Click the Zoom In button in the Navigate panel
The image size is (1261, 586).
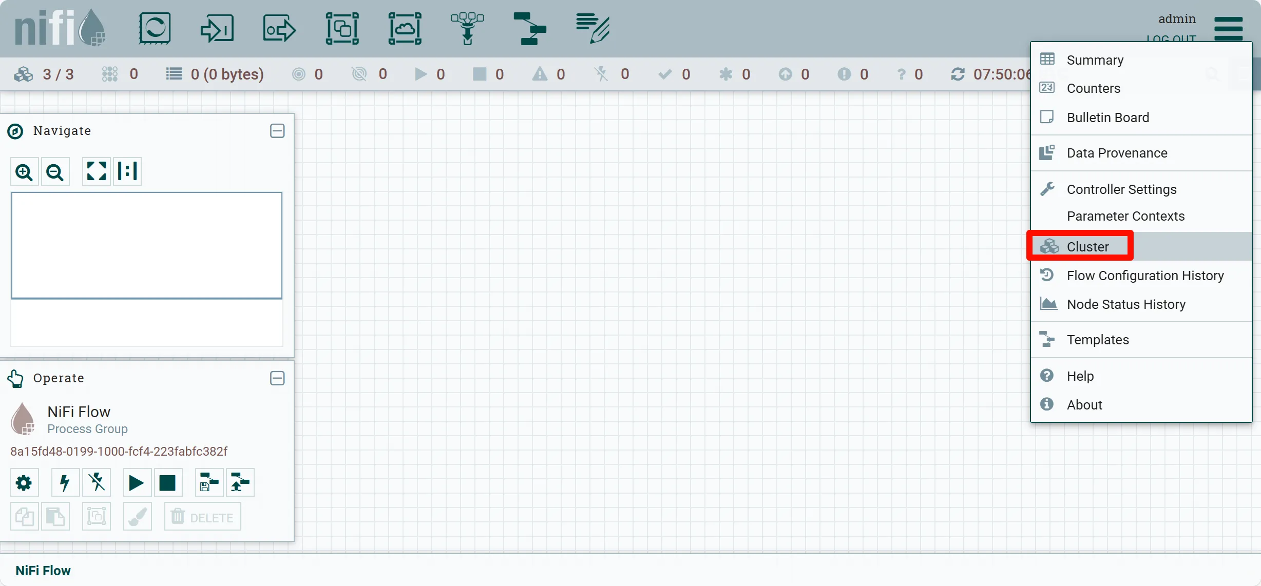[24, 172]
